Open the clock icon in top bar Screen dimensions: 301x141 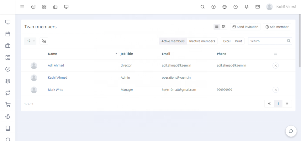coord(235,7)
